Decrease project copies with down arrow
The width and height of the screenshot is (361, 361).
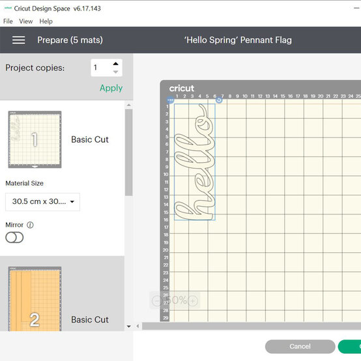(x=116, y=72)
